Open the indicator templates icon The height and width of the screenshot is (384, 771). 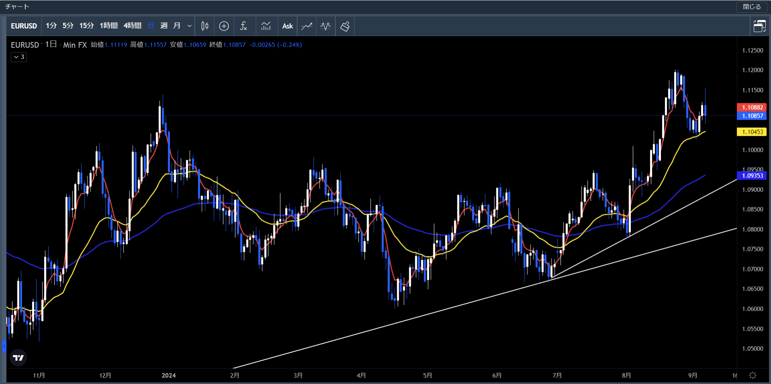[266, 26]
